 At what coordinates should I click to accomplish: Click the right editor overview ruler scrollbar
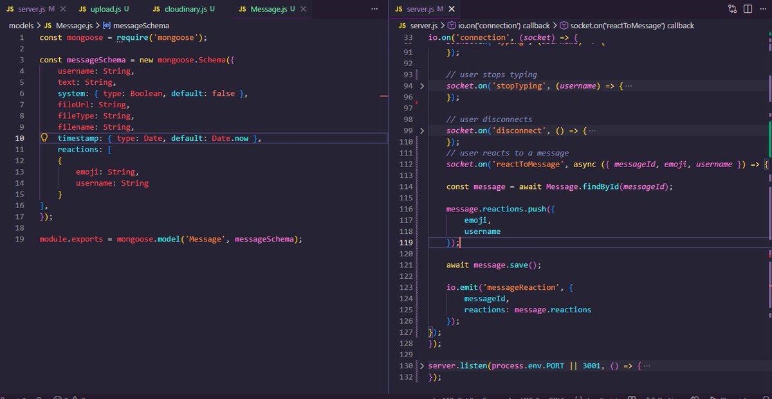[769, 212]
